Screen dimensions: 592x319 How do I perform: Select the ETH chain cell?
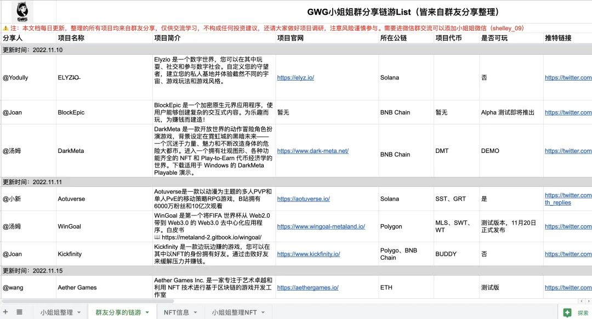[x=406, y=287]
